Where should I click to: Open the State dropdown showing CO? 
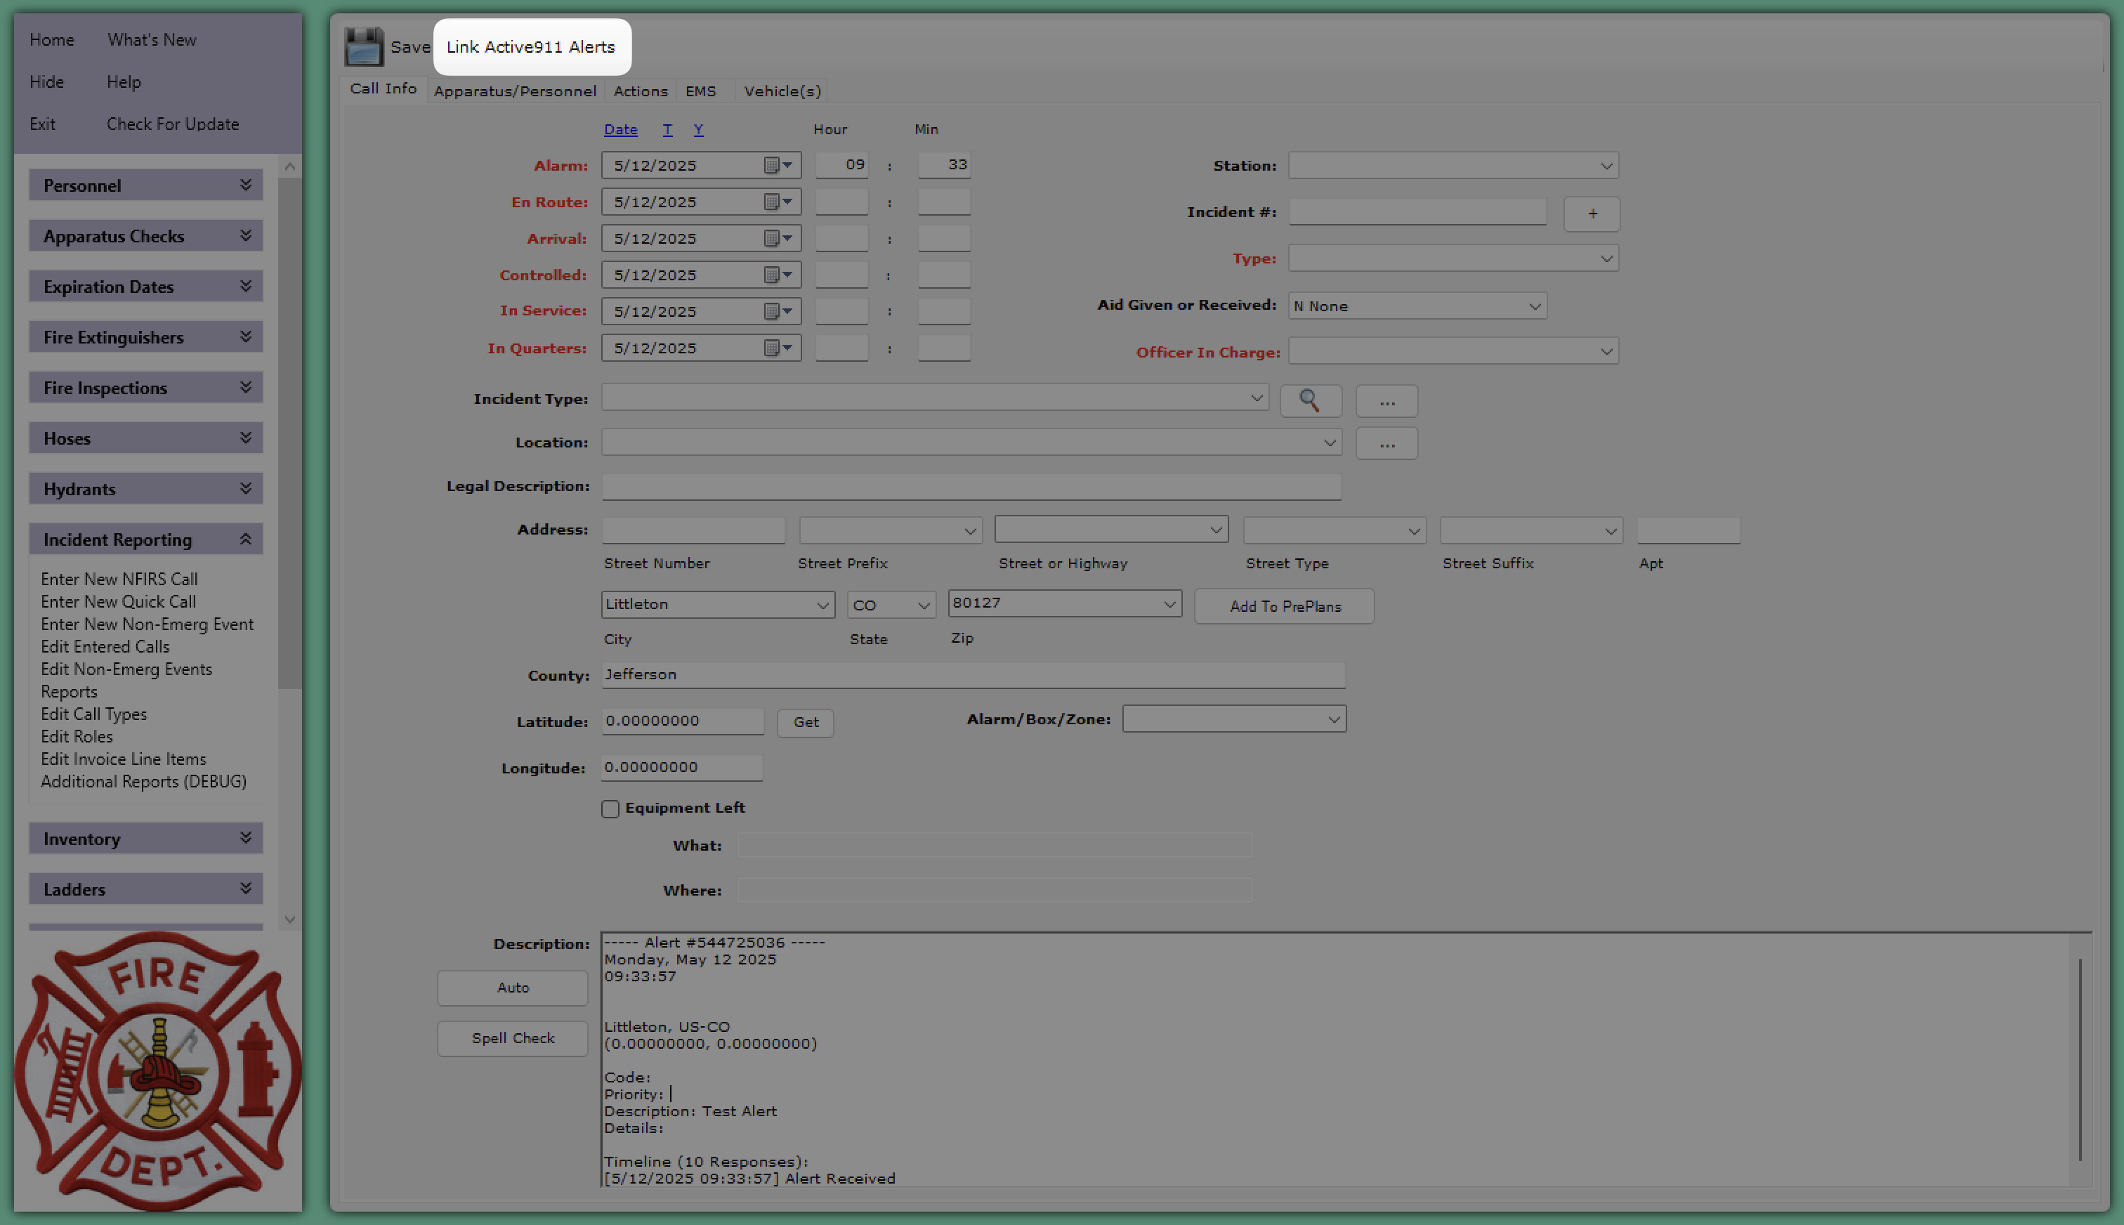[x=891, y=605]
